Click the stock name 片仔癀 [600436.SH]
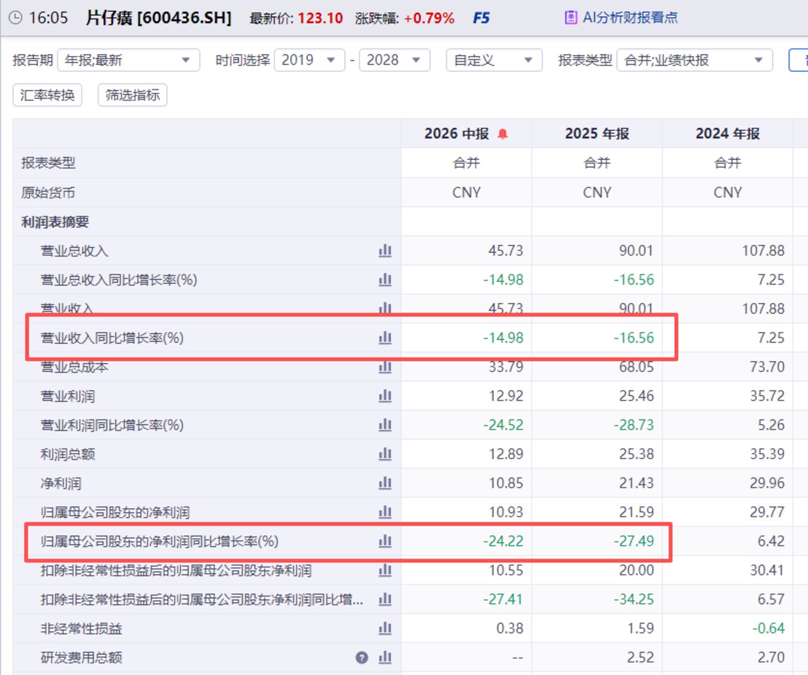Screen dimensions: 808x675 (x=159, y=18)
